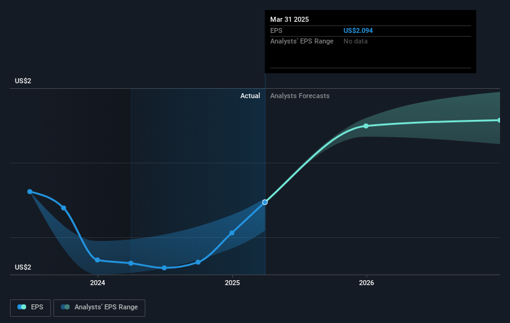Click the Analysts' EPS Range tooltip row label
510x323 pixels.
[302, 42]
